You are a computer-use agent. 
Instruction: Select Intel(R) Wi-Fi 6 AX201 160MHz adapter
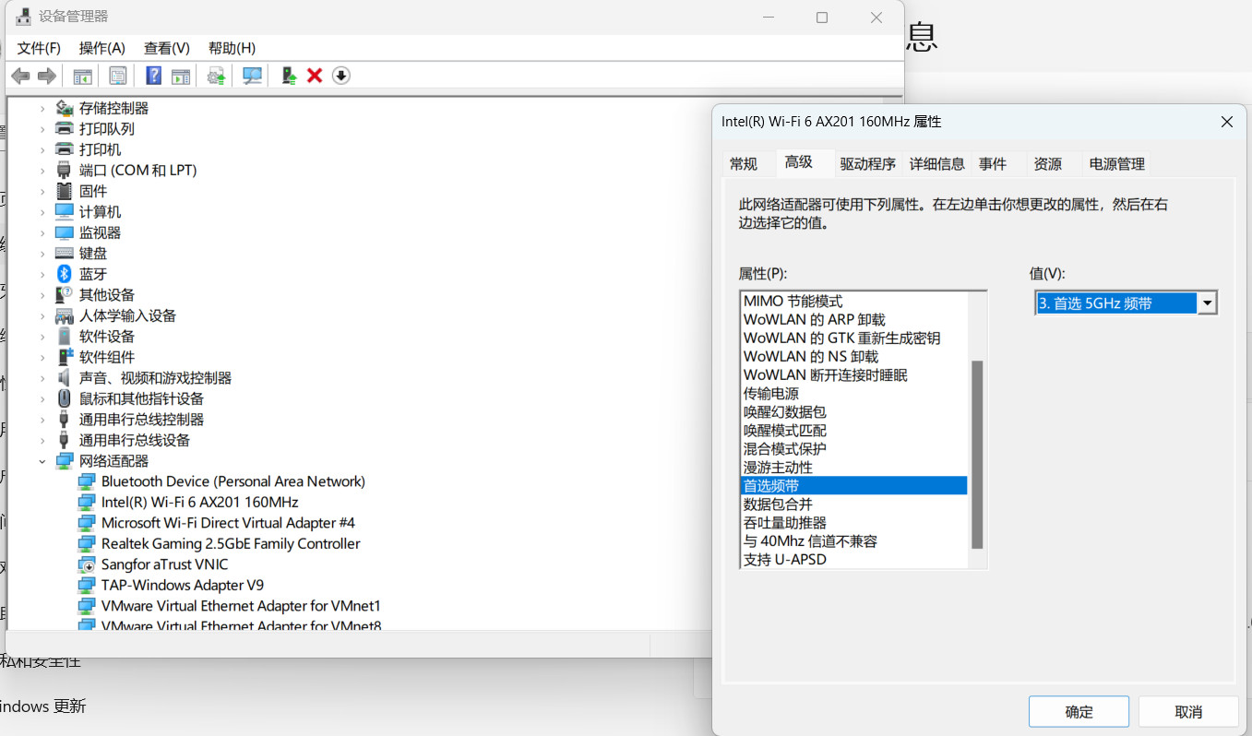pyautogui.click(x=200, y=502)
